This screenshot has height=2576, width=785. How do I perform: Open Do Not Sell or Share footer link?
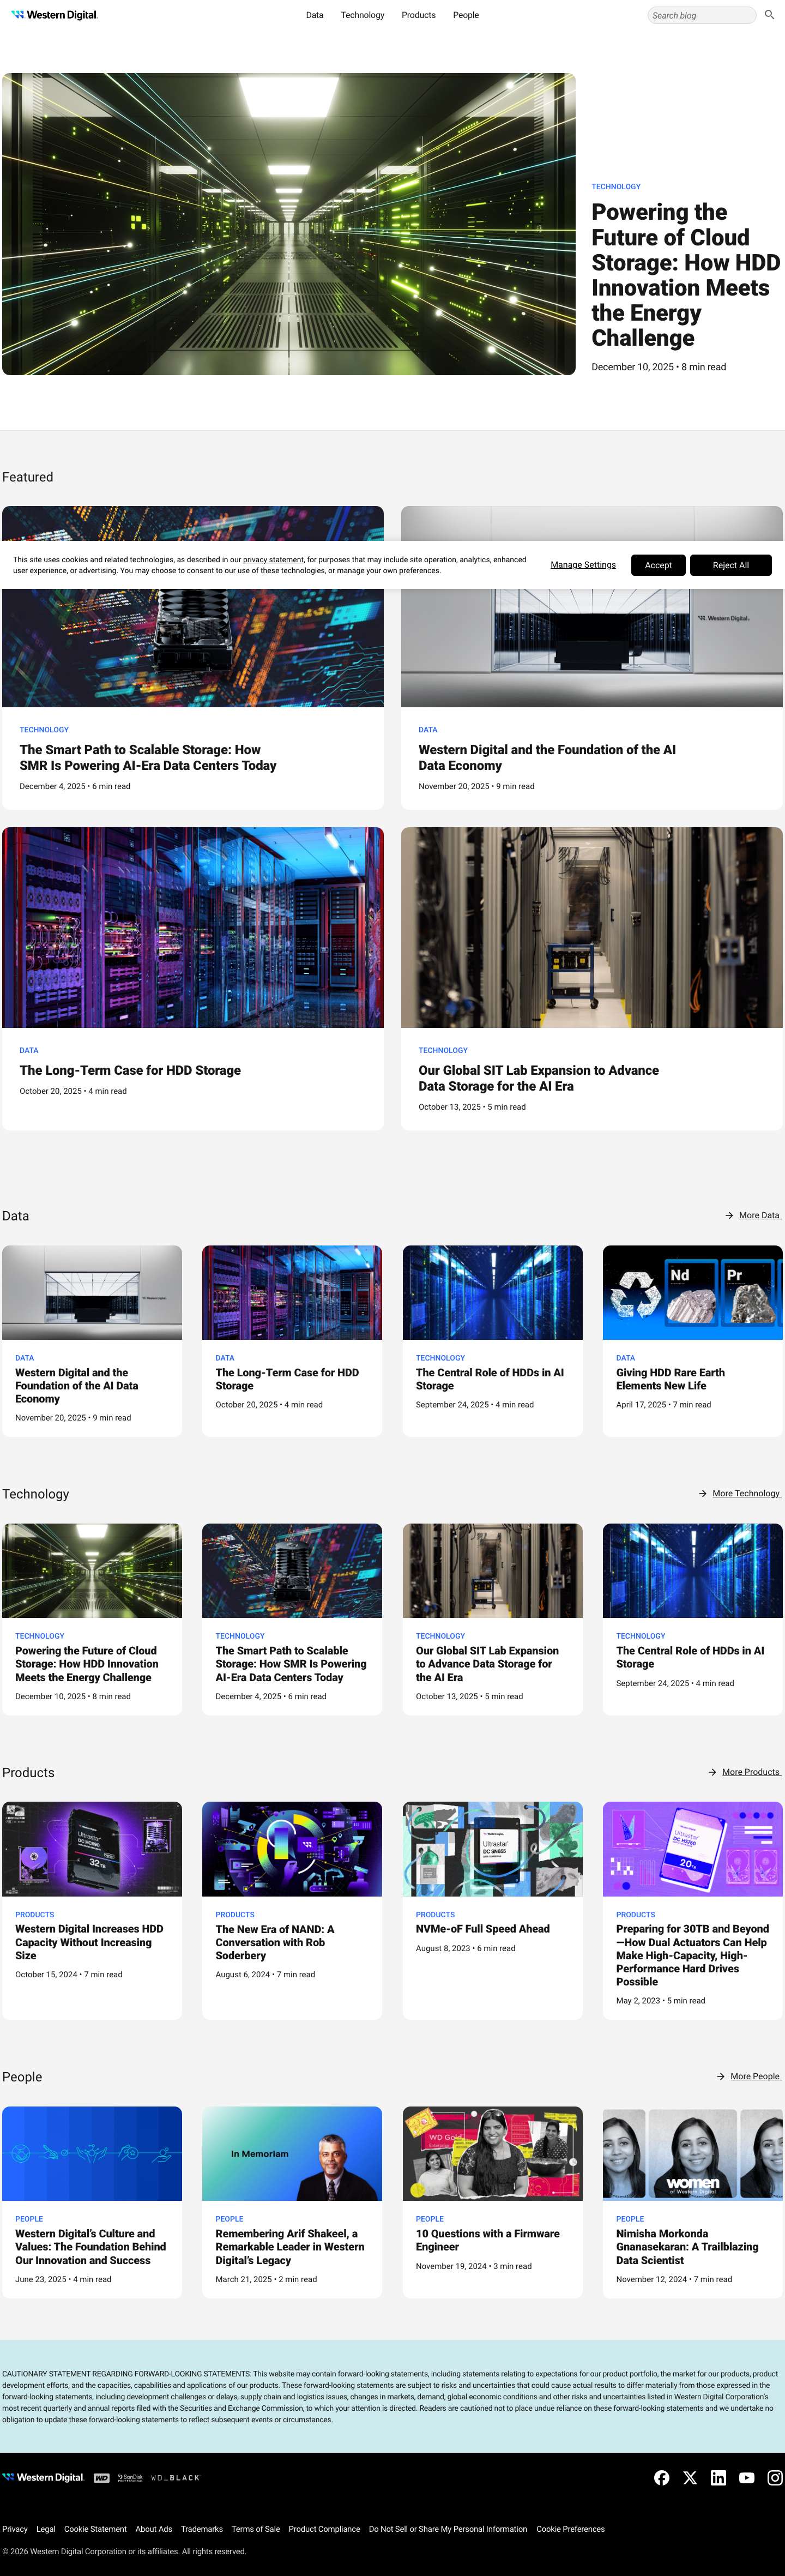[448, 2528]
